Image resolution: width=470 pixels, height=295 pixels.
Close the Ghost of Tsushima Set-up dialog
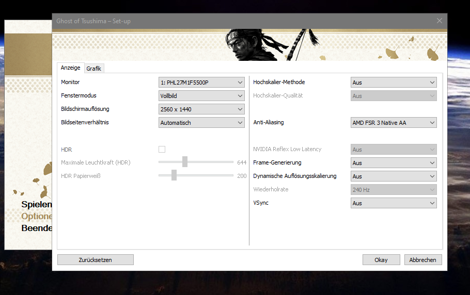[440, 21]
